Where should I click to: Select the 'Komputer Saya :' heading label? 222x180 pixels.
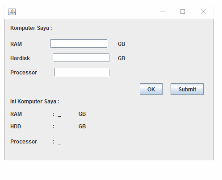pos(31,28)
